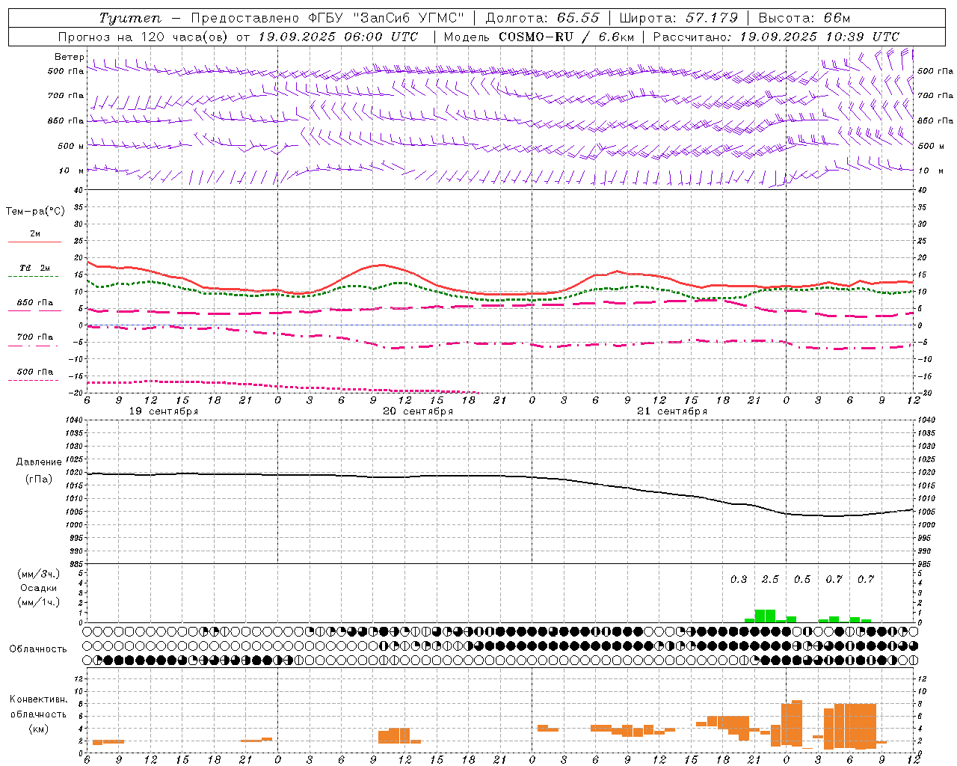Click the '700 гПа' temperature legend entry
The height and width of the screenshot is (766, 957).
coord(35,337)
